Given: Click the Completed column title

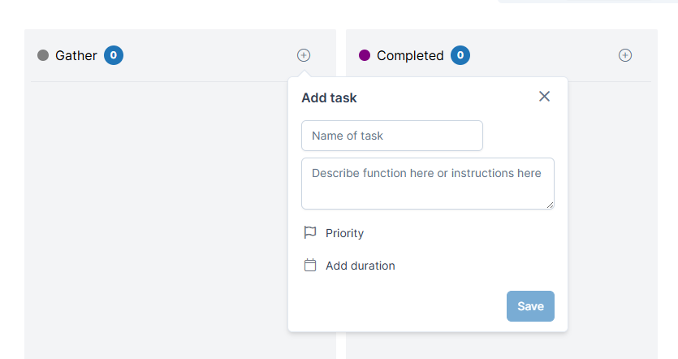Looking at the screenshot, I should [x=410, y=55].
